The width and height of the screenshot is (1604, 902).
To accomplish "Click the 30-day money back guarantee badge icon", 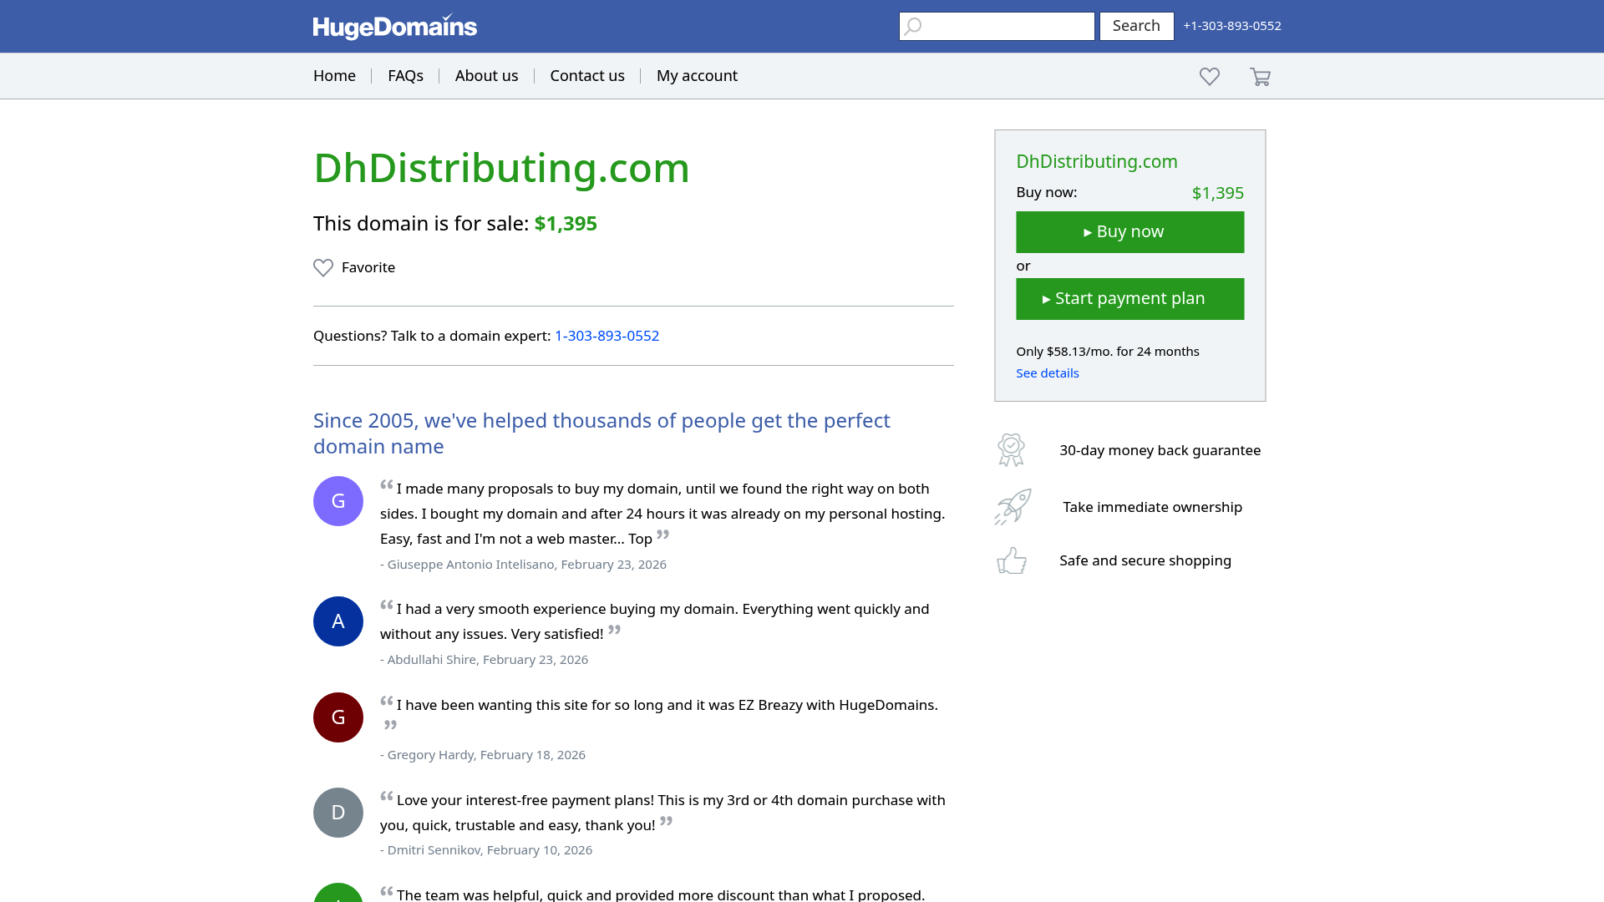I will point(1011,449).
